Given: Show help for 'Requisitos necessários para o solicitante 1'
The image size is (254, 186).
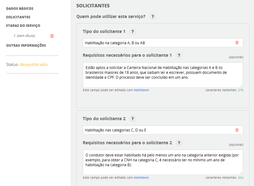Looking at the screenshot, I should (179, 55).
